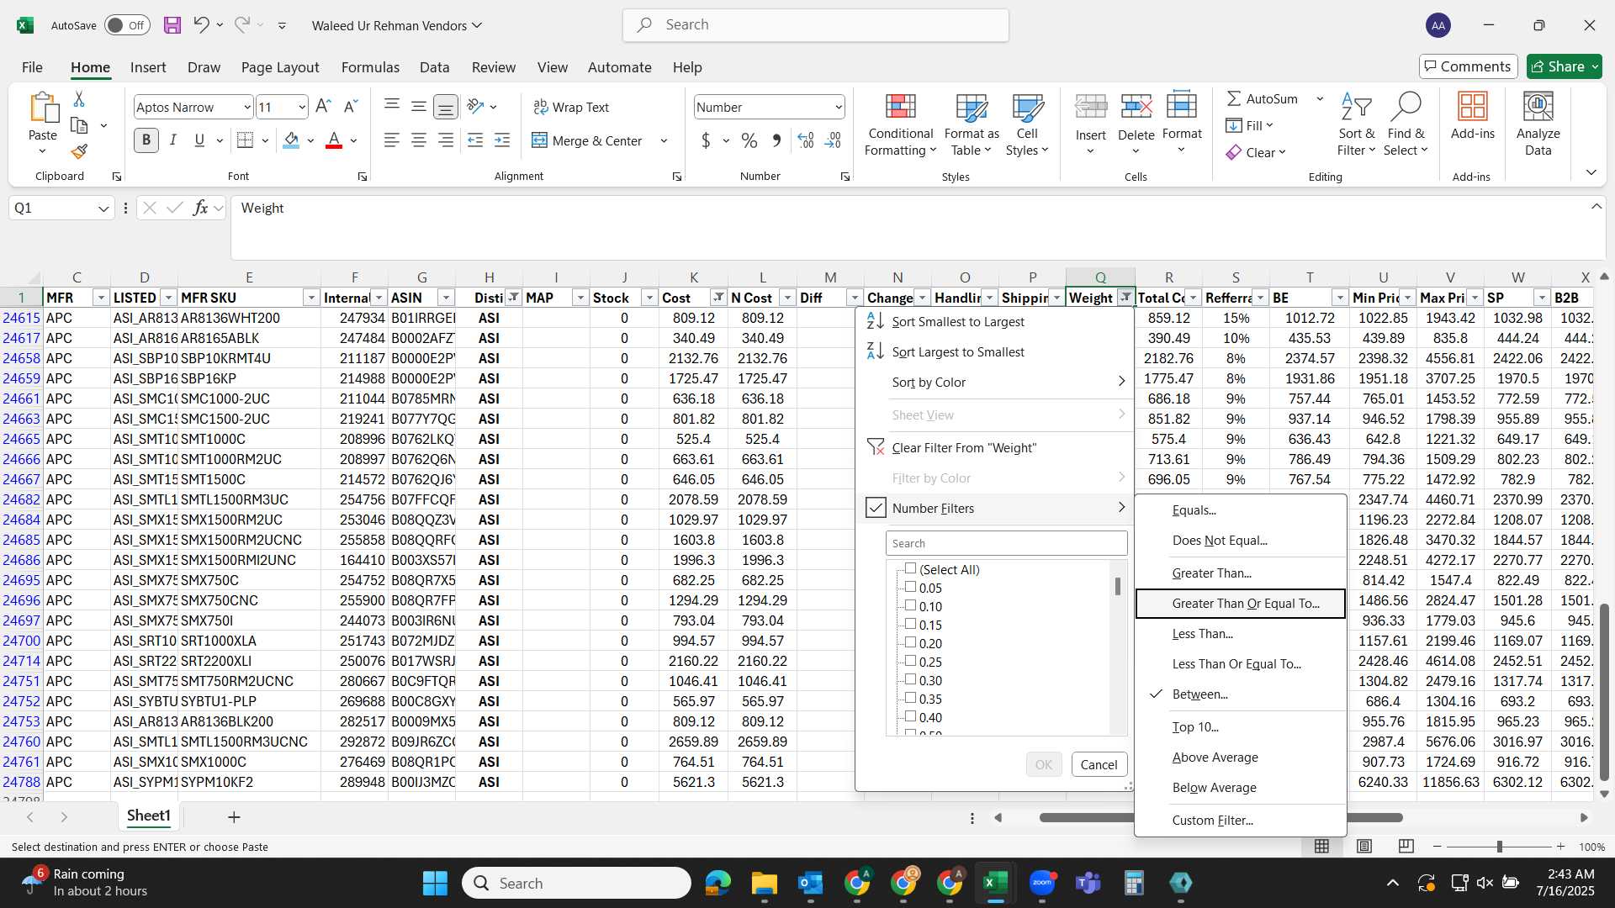Open the ASIN column filter dropdown

(447, 298)
